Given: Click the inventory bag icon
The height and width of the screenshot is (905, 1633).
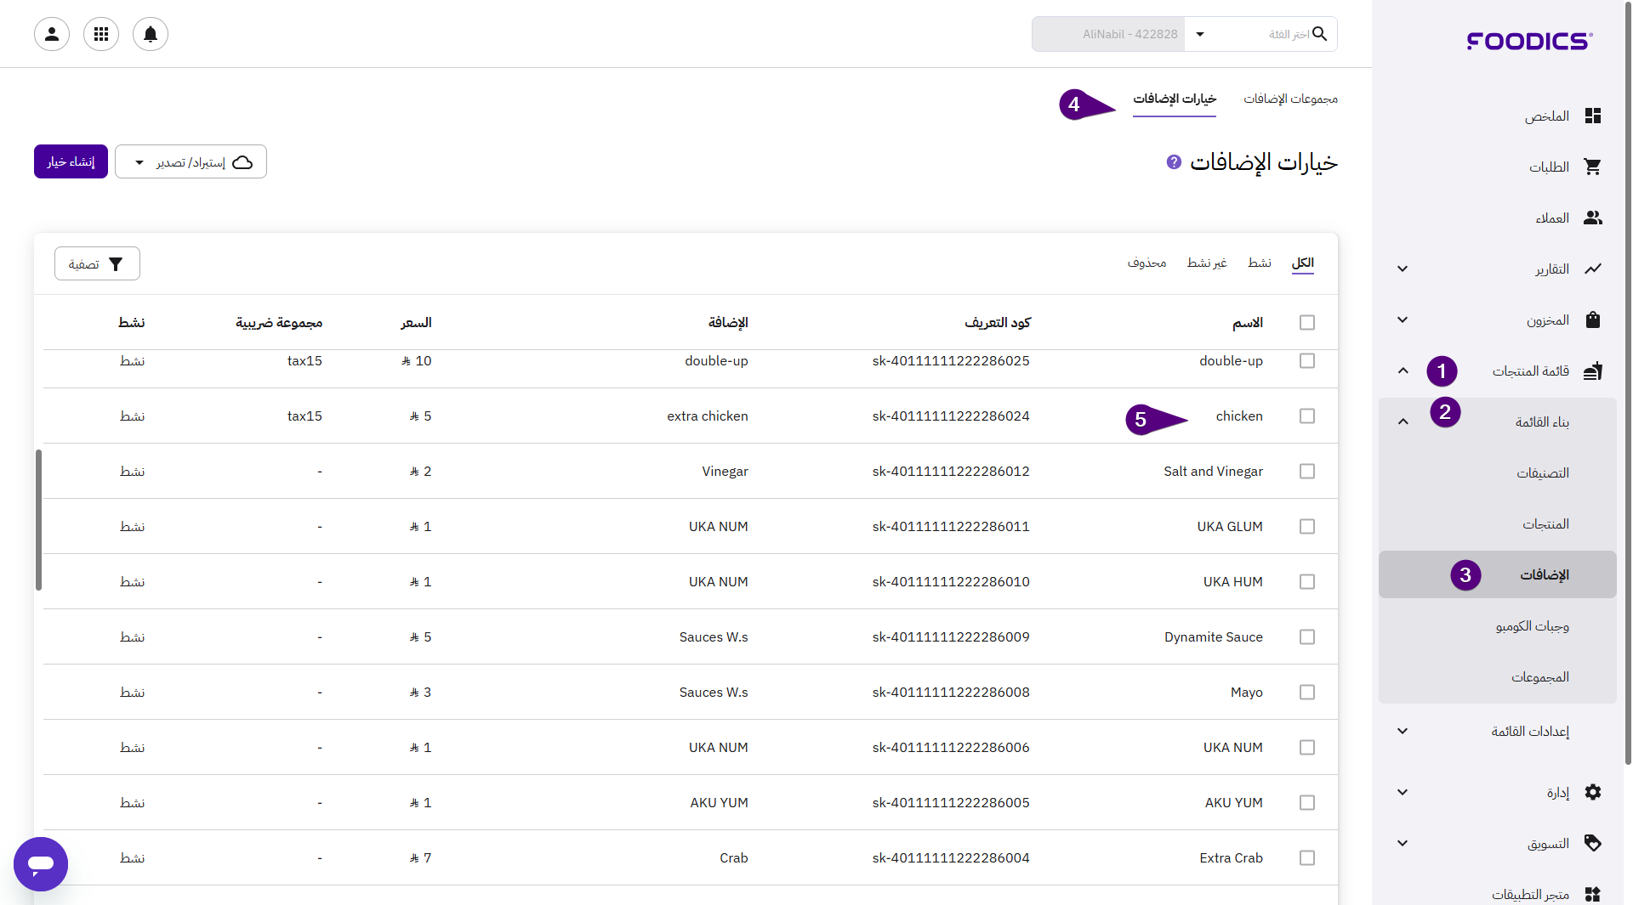Looking at the screenshot, I should [x=1592, y=320].
